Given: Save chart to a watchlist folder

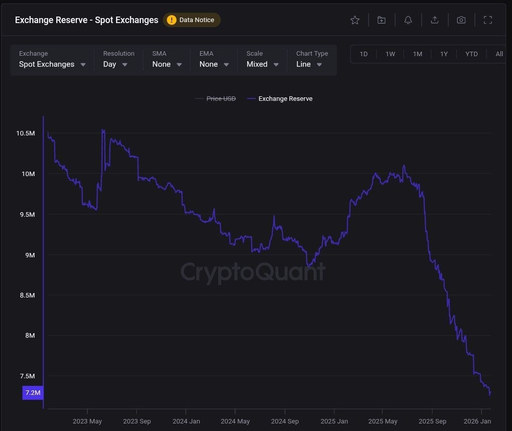Looking at the screenshot, I should [381, 20].
